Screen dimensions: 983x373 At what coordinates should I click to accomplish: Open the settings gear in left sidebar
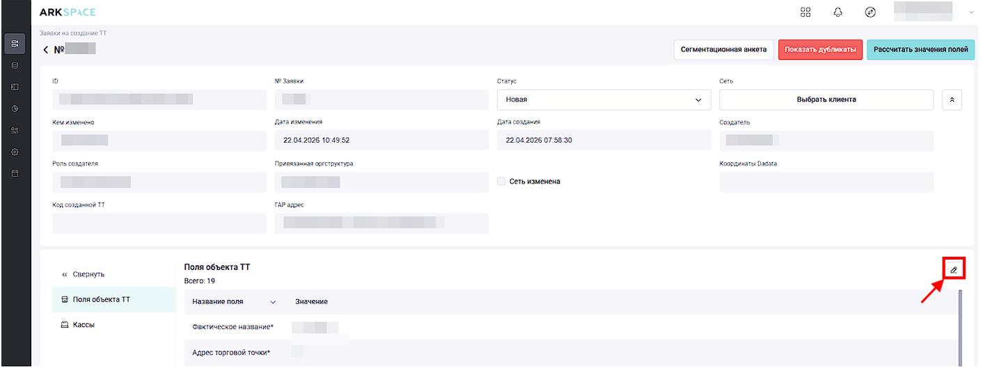(15, 152)
